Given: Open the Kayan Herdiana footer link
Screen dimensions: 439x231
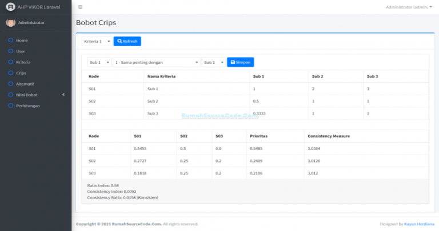Looking at the screenshot, I should 419,224.
